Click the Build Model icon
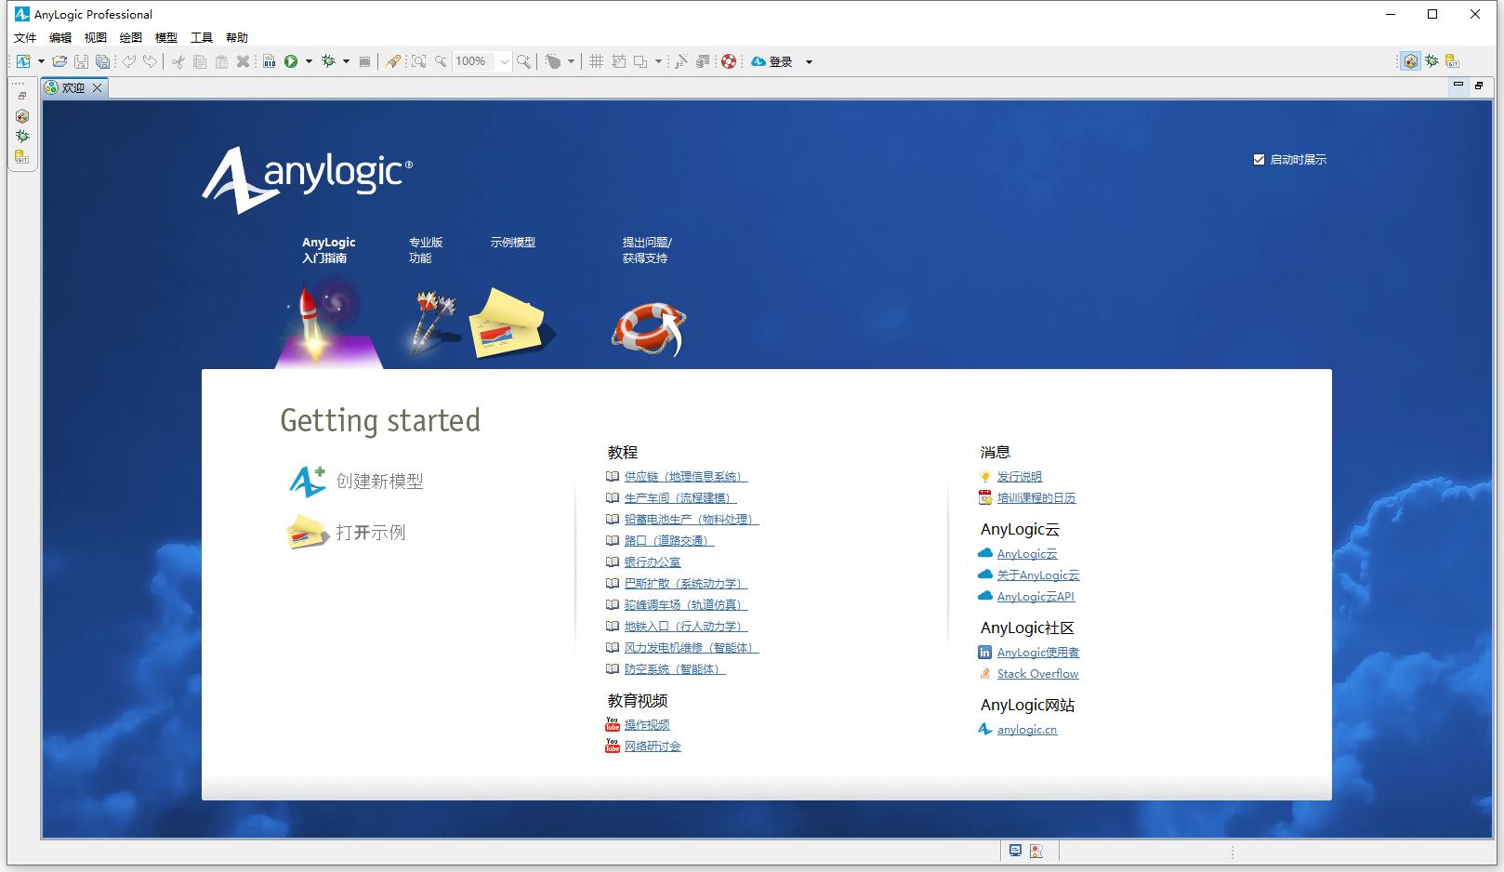Viewport: 1504px width, 872px height. tap(270, 61)
